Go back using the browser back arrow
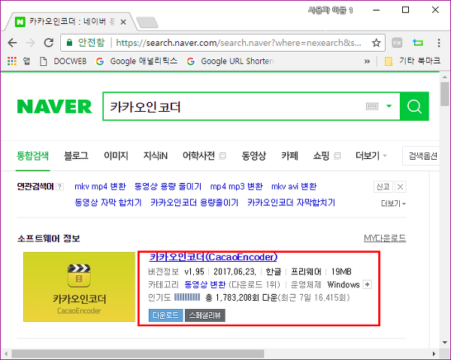Screen dimensions: 451x360 tap(12, 43)
